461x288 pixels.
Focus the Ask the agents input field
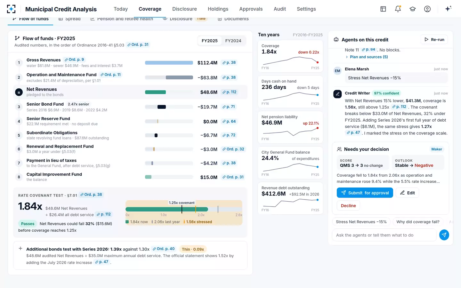384,235
